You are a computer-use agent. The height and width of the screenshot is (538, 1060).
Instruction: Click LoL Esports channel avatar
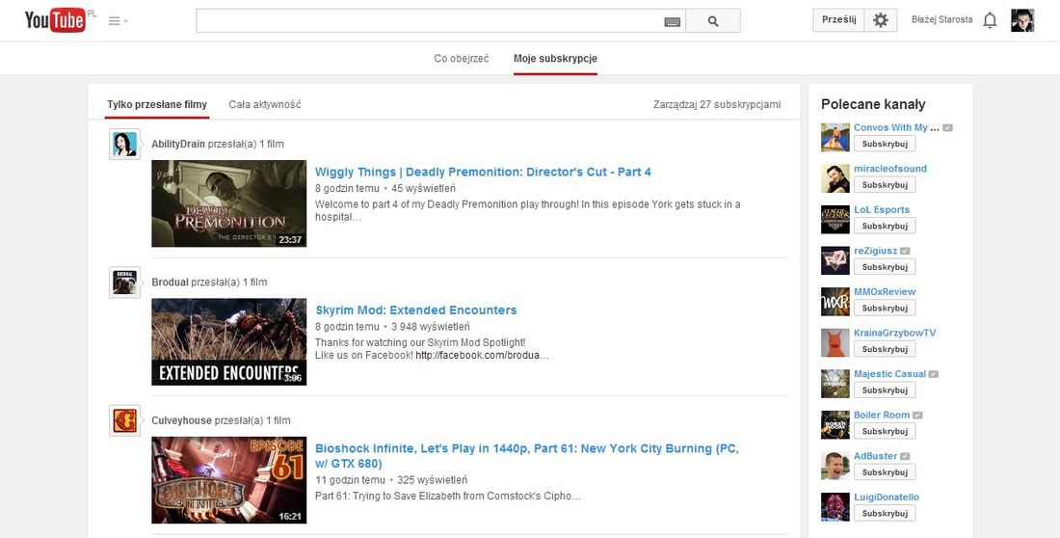pos(835,220)
